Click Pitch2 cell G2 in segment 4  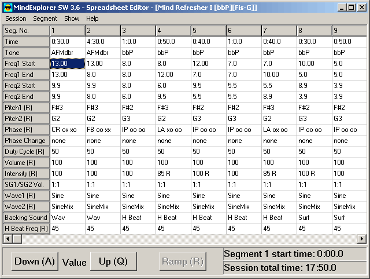pos(173,119)
